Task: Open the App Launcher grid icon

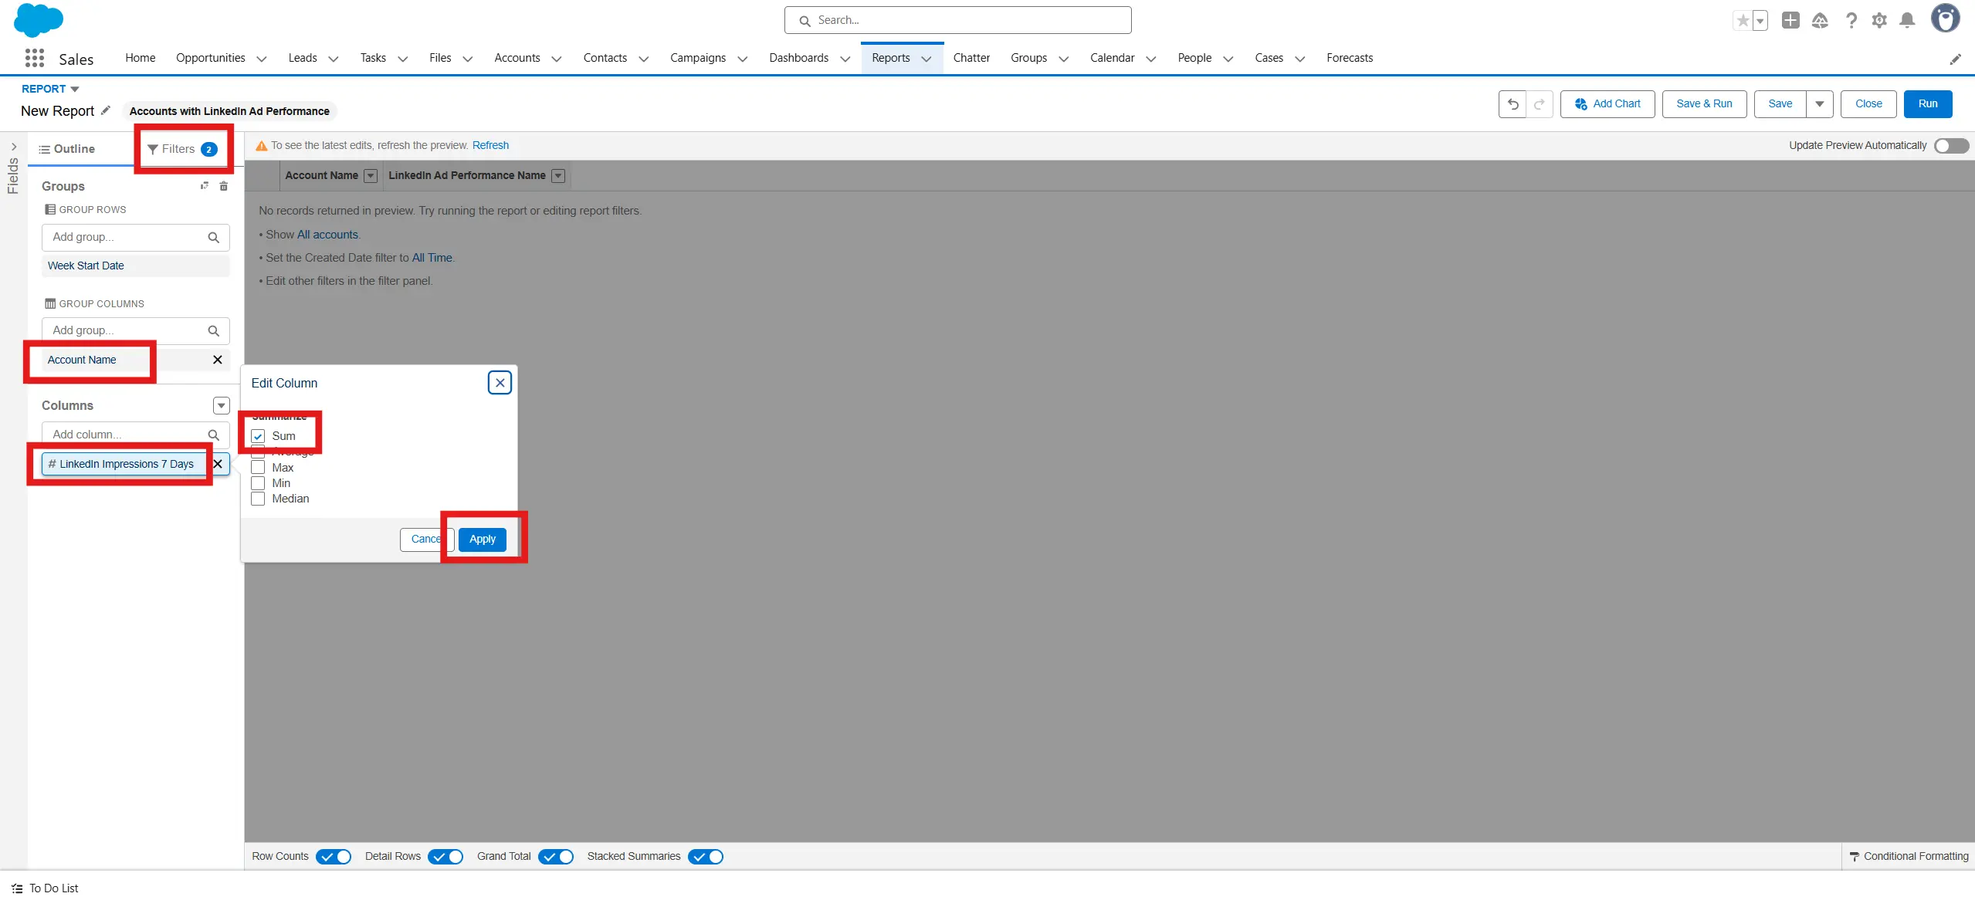Action: (x=34, y=58)
